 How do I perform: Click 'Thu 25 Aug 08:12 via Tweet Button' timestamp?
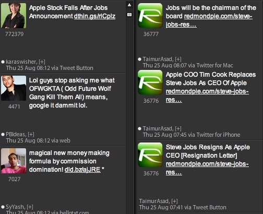(50, 68)
